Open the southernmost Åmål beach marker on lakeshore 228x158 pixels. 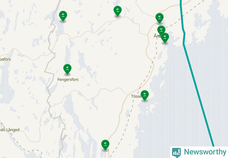pos(165,38)
